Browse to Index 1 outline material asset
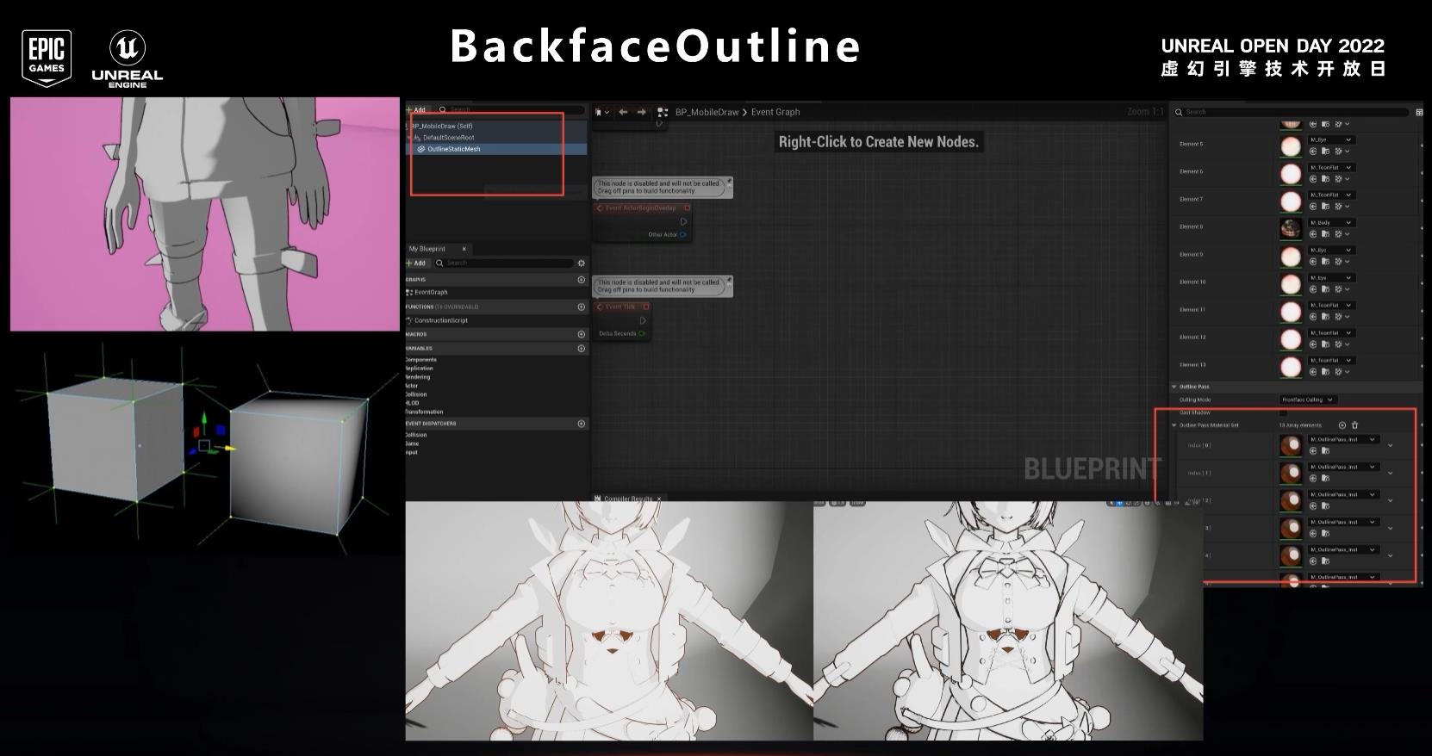1432x756 pixels. coord(1325,479)
